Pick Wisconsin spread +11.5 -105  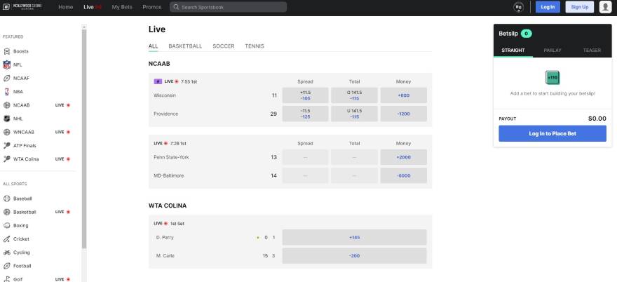(306, 95)
